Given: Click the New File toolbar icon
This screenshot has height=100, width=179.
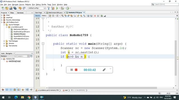Looking at the screenshot, I should point(3,8).
